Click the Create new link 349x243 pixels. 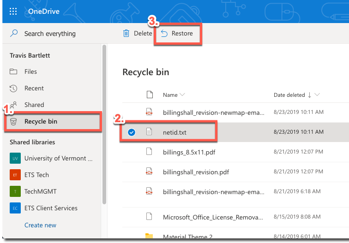click(x=40, y=225)
